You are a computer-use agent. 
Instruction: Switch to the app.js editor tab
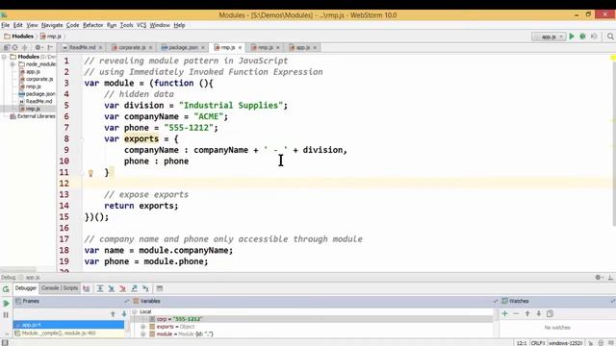click(302, 47)
